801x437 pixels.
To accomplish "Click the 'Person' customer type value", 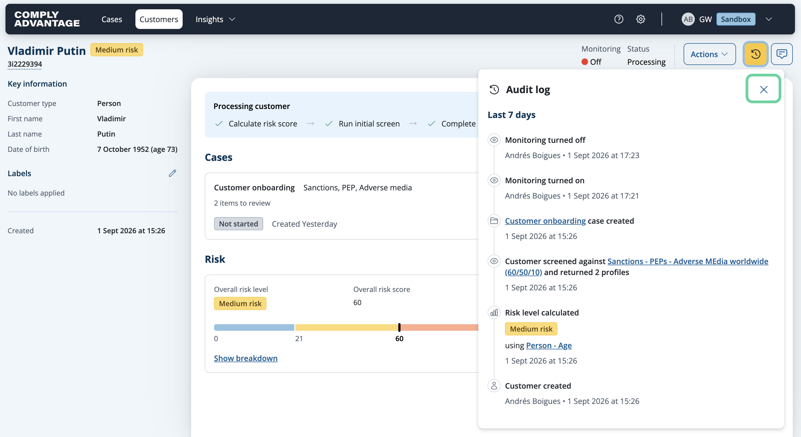I will click(x=109, y=103).
